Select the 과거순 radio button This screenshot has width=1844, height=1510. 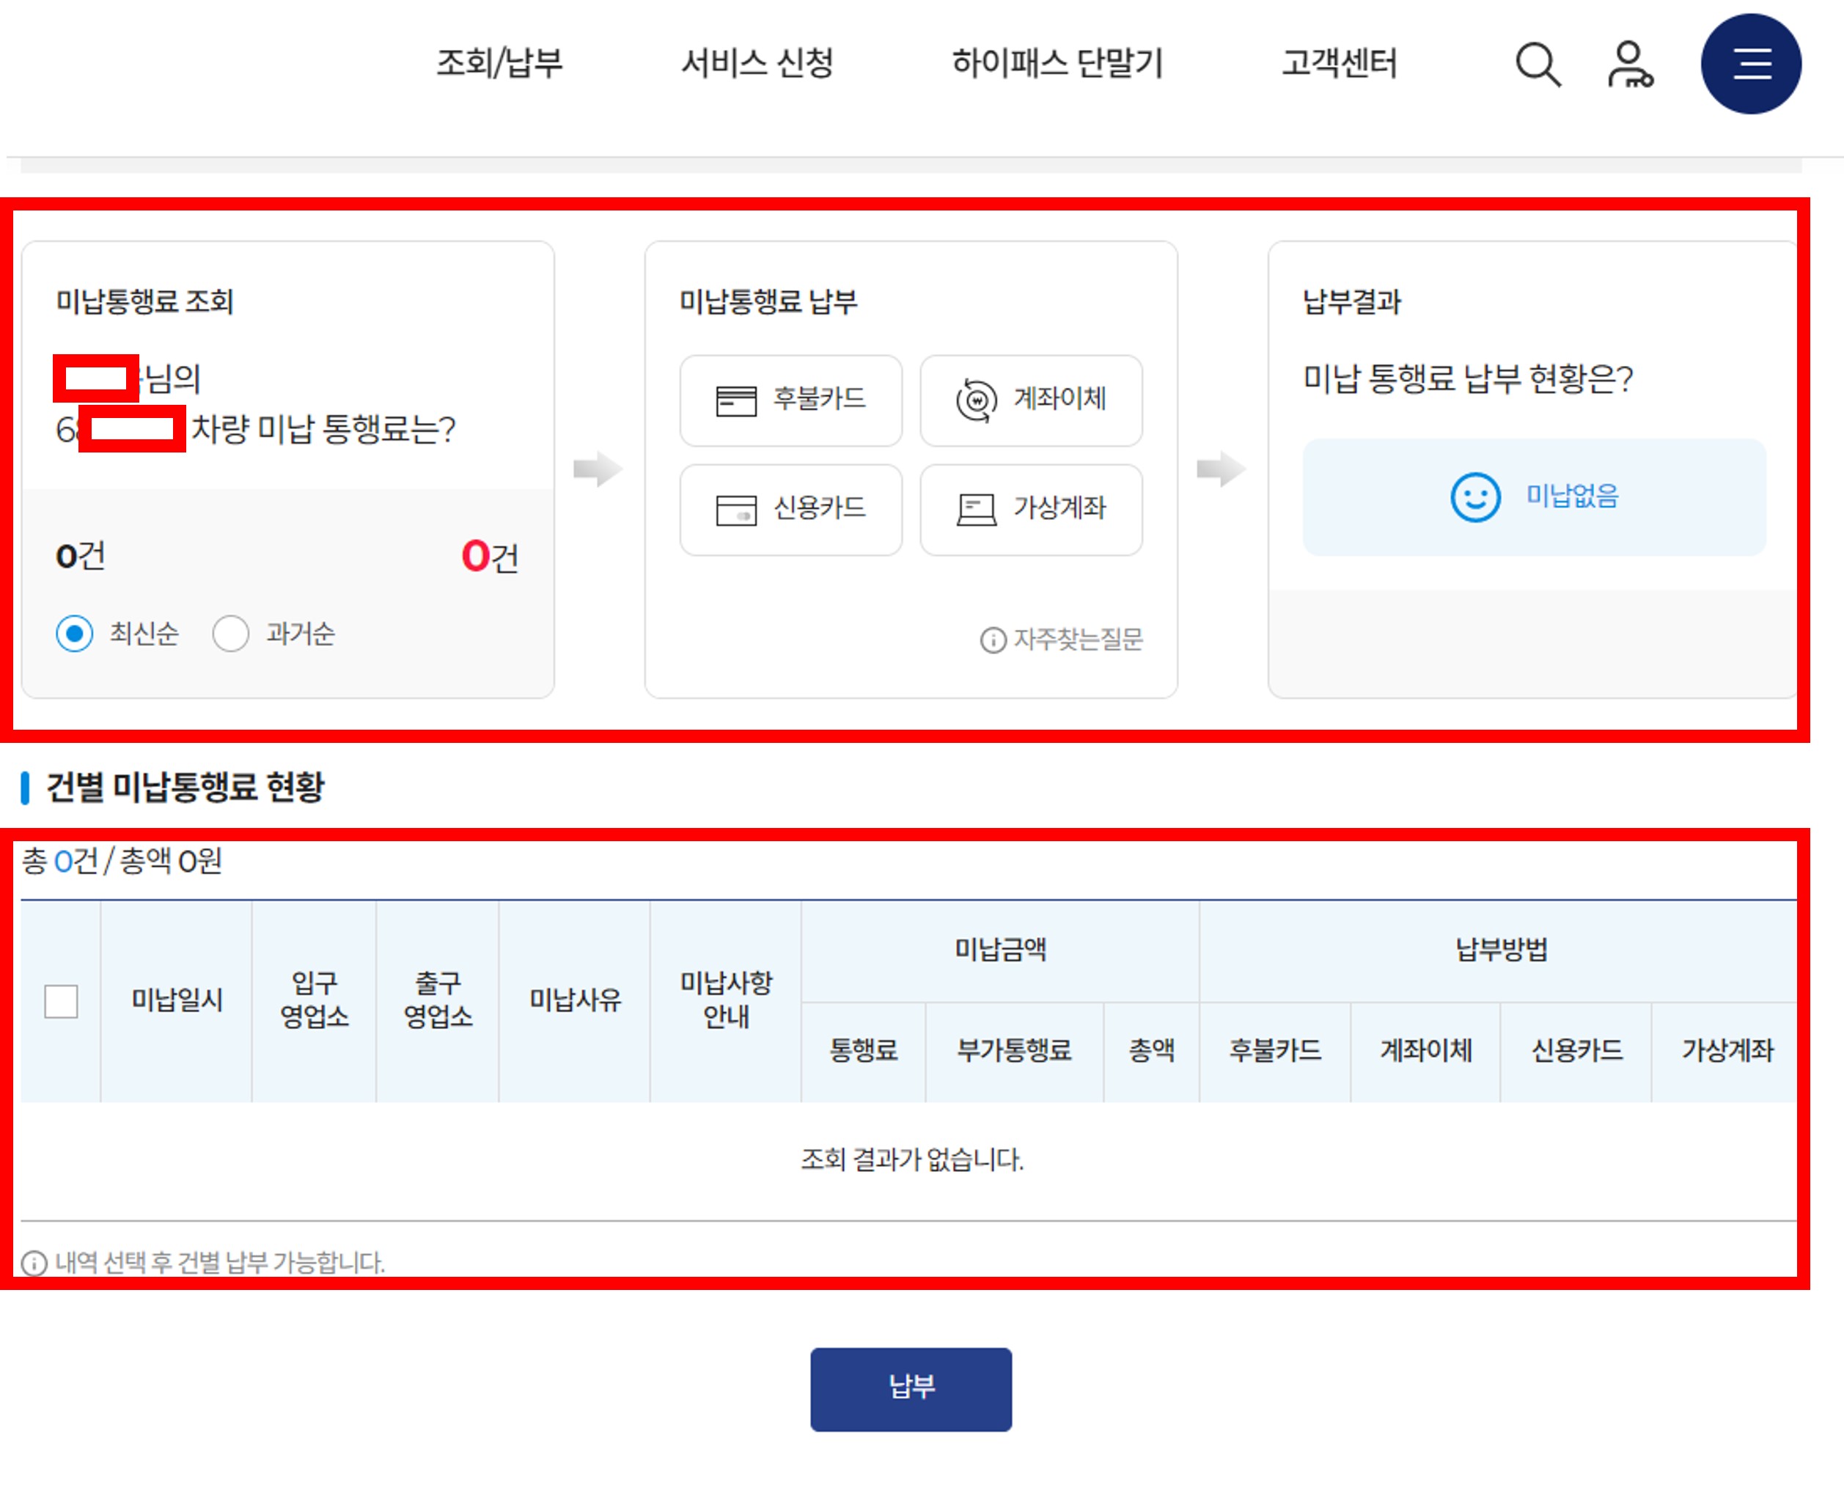tap(230, 633)
